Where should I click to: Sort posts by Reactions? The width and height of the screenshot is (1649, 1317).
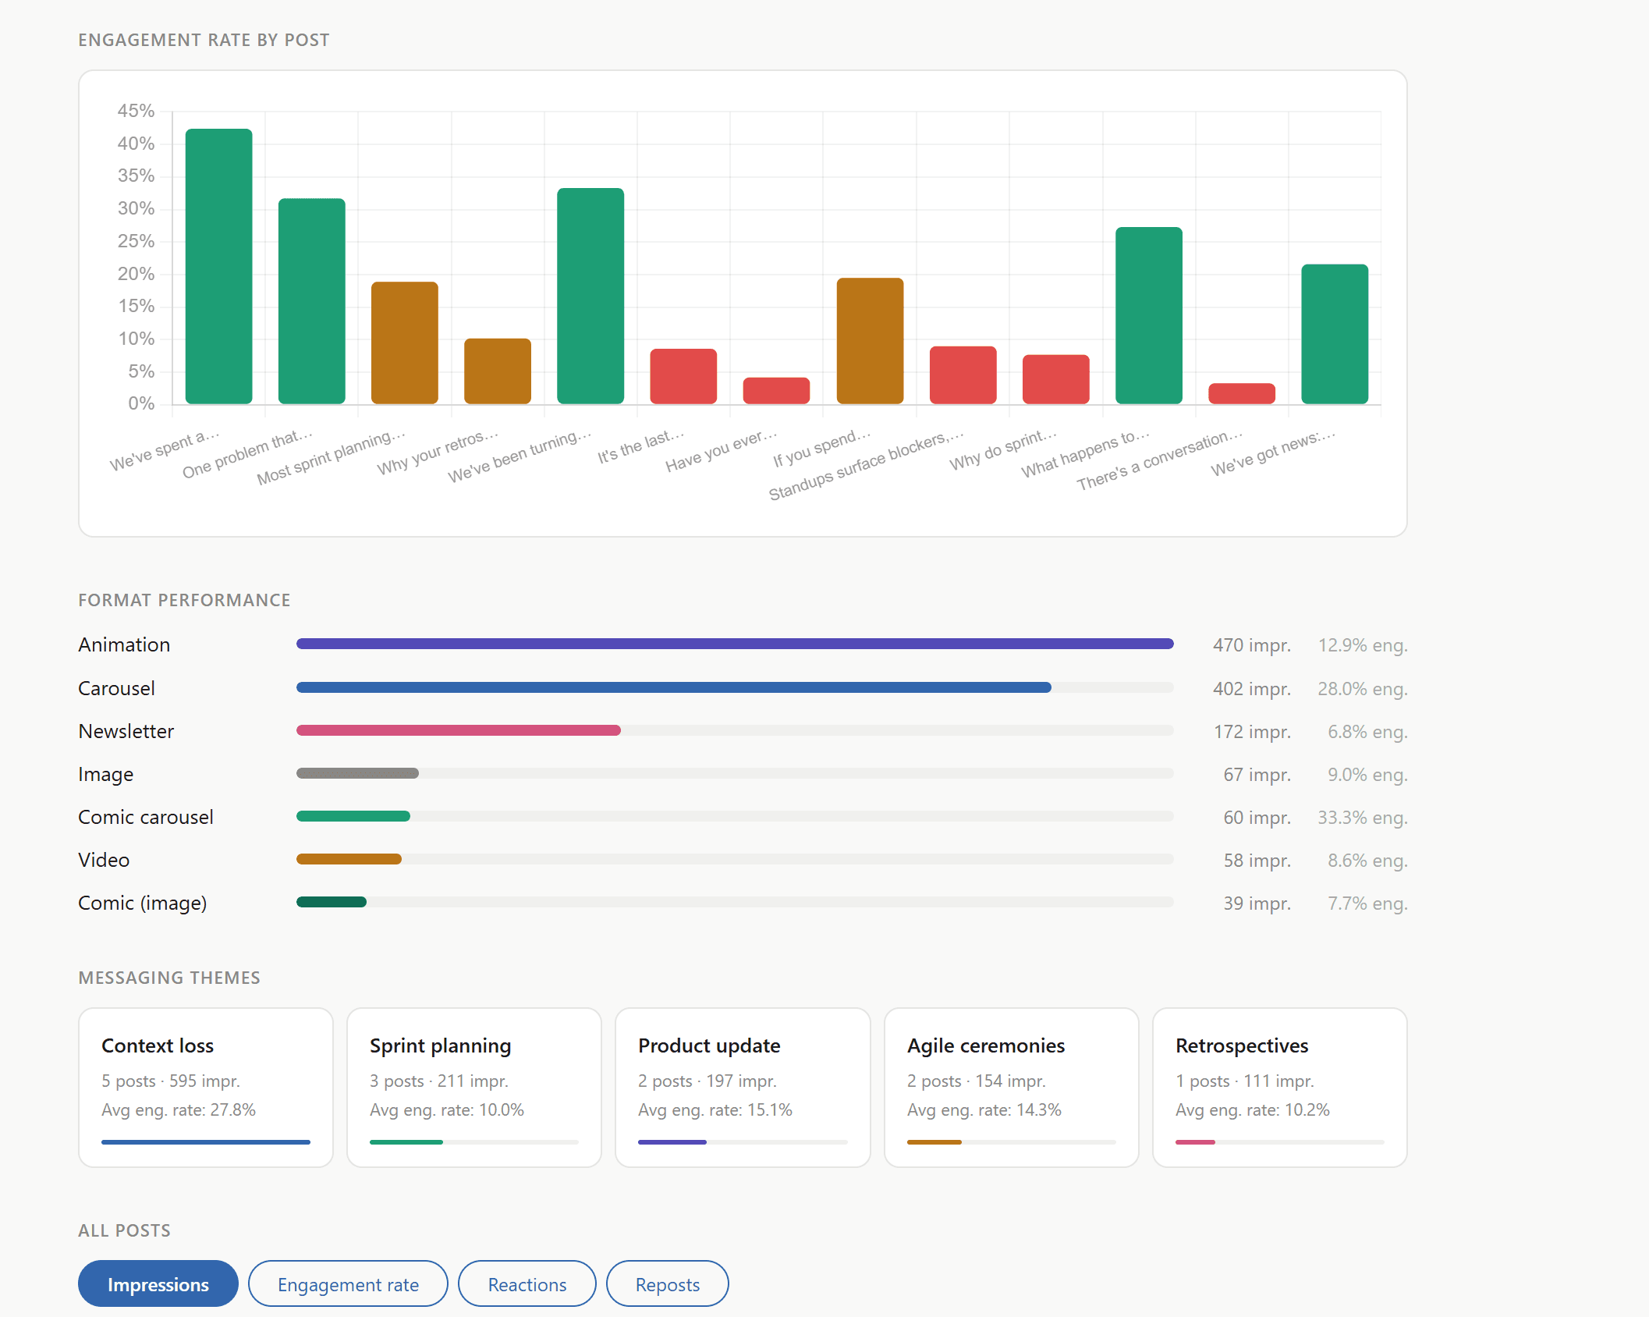tap(527, 1283)
